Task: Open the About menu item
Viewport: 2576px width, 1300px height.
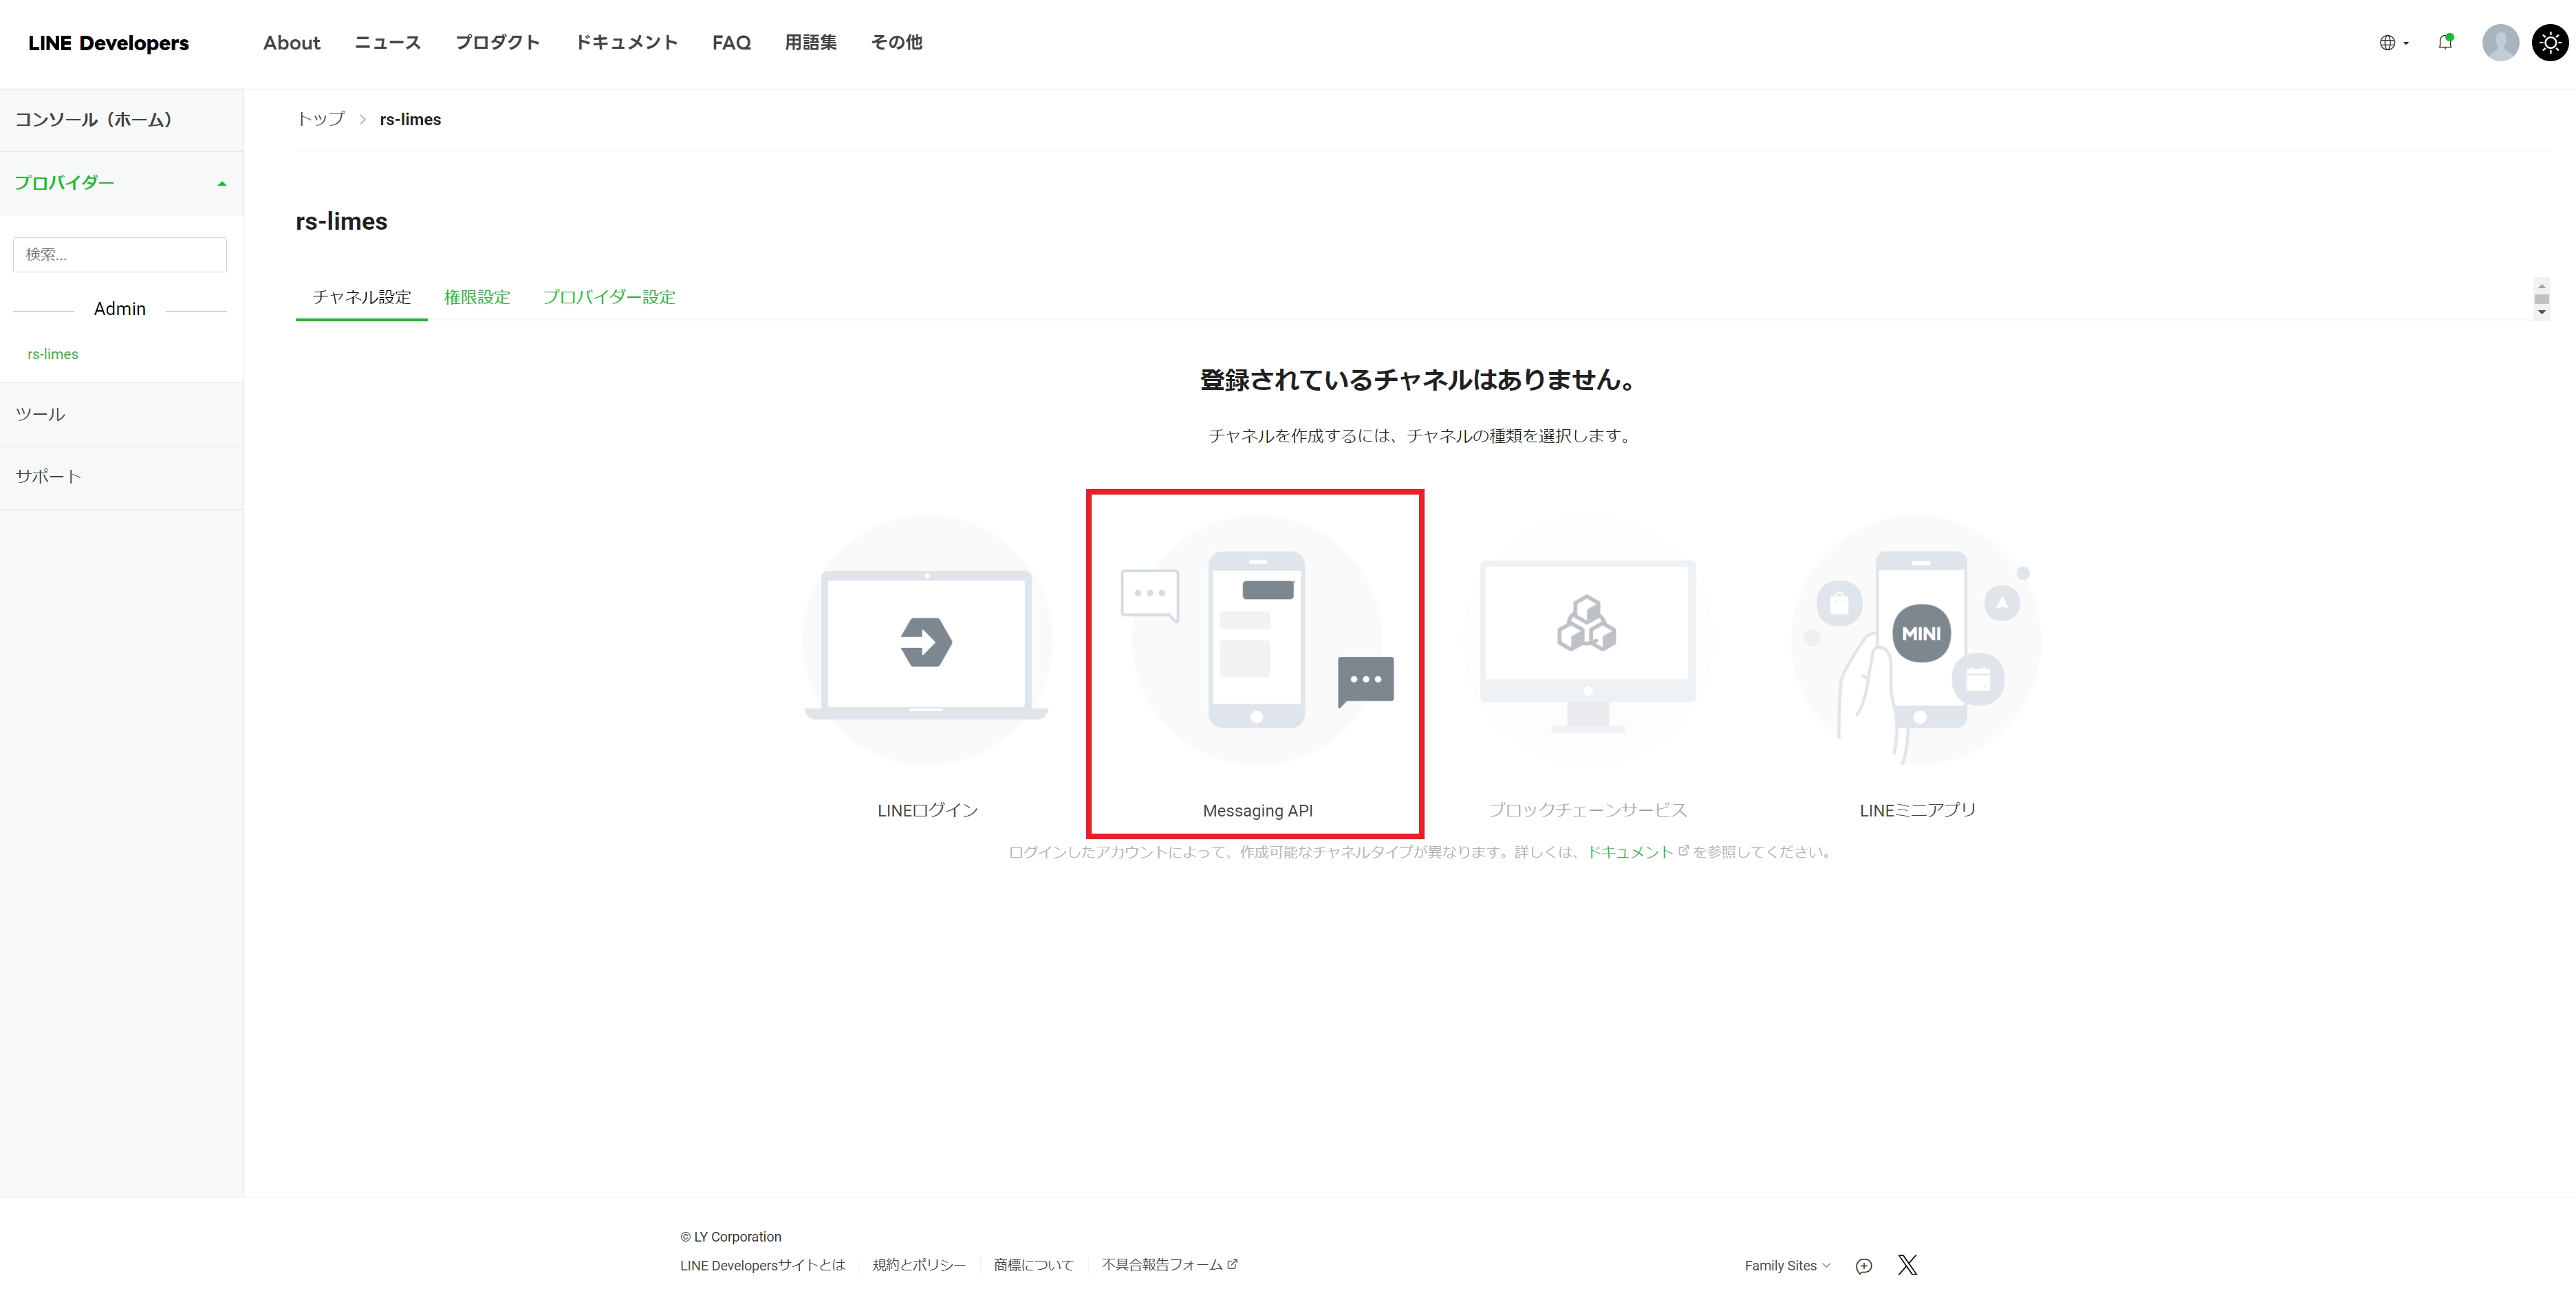Action: [291, 43]
